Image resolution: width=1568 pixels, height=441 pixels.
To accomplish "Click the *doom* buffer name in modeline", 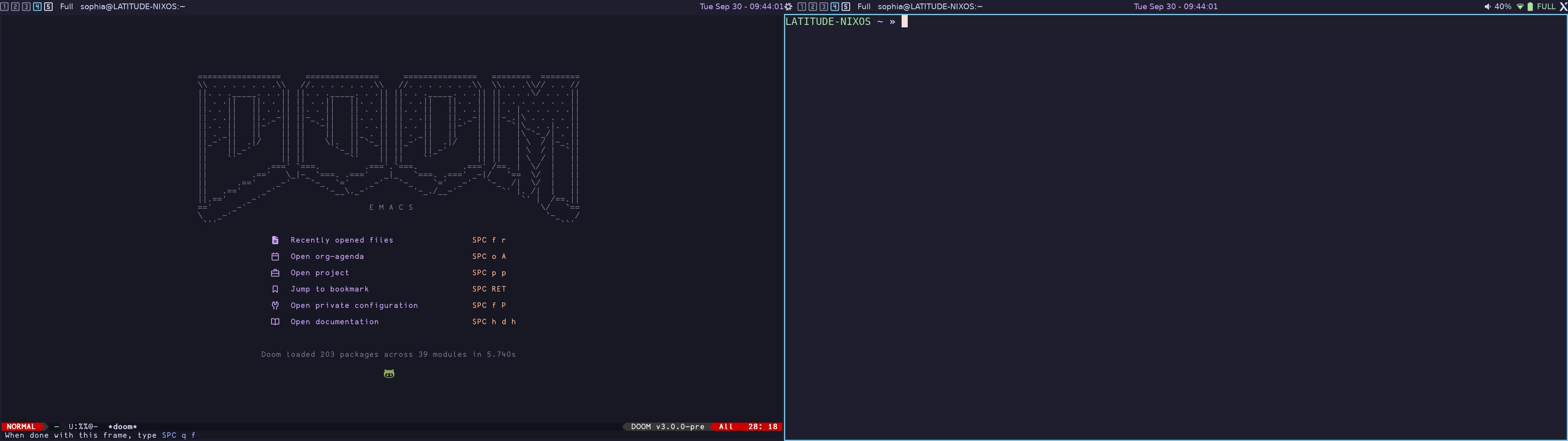I will (x=122, y=427).
